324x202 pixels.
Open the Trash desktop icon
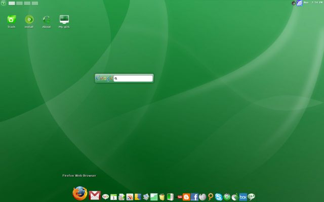(x=11, y=22)
